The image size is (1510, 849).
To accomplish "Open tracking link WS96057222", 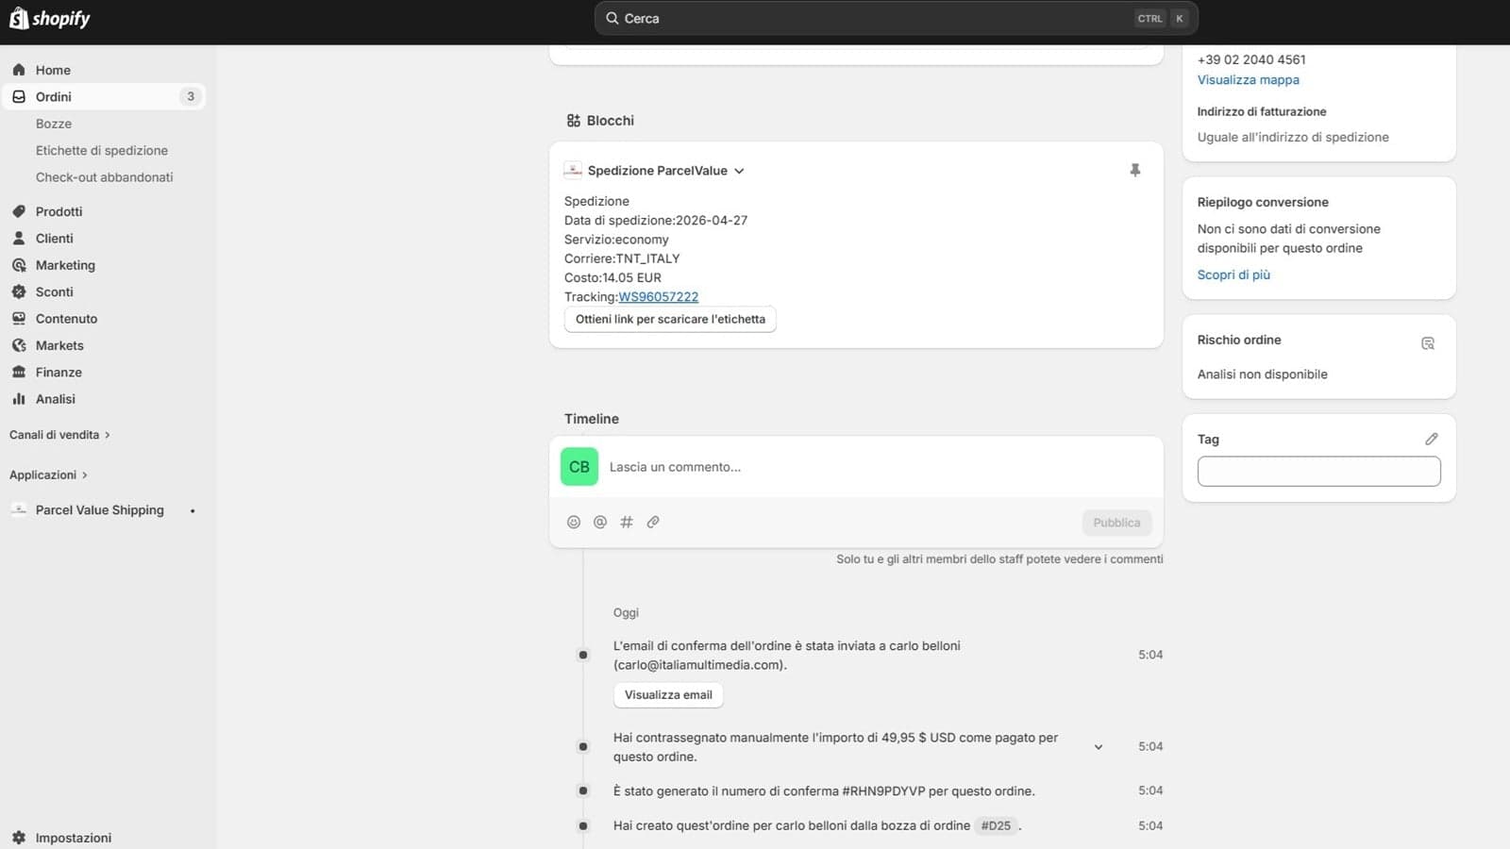I will (x=659, y=296).
